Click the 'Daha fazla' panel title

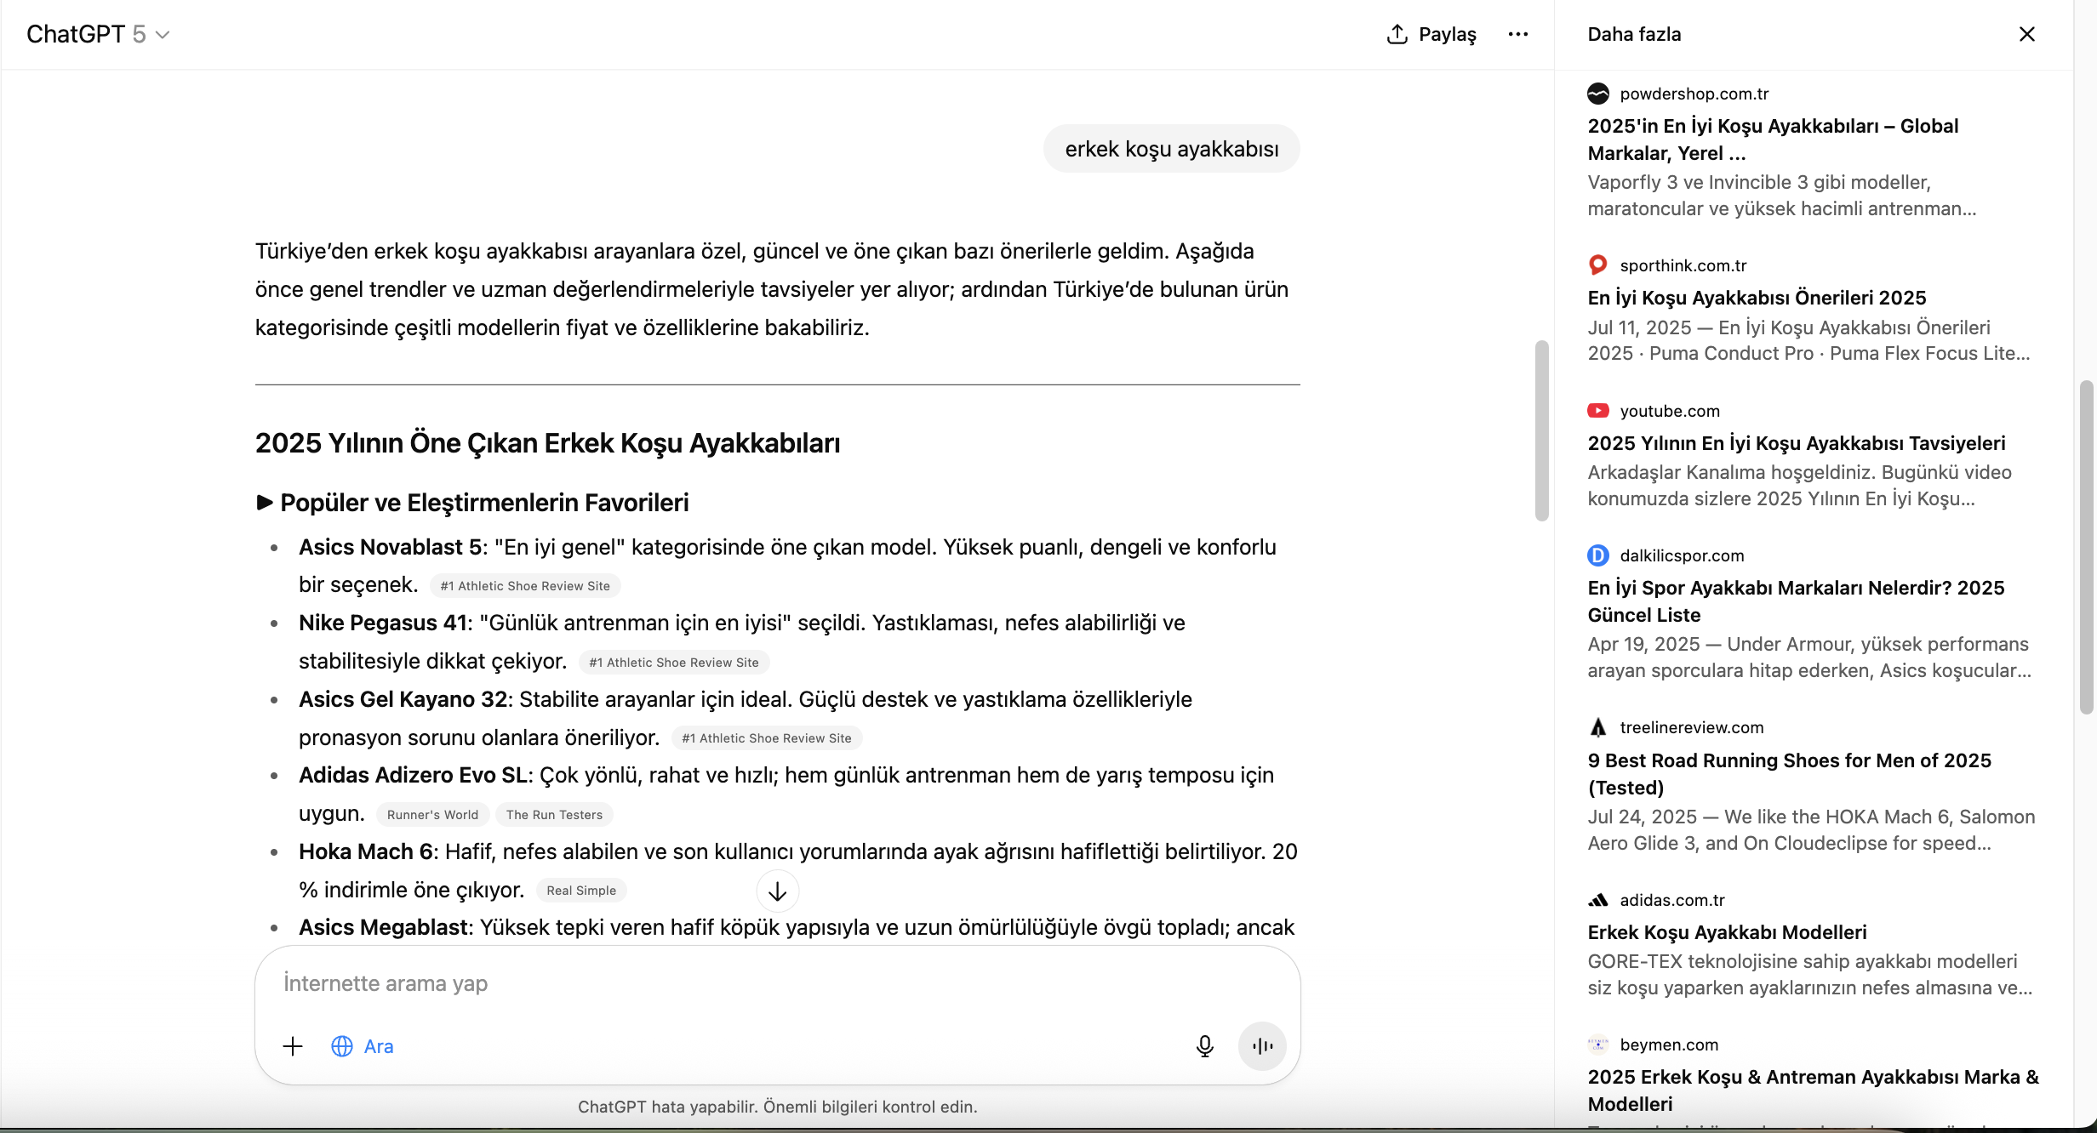coord(1634,34)
